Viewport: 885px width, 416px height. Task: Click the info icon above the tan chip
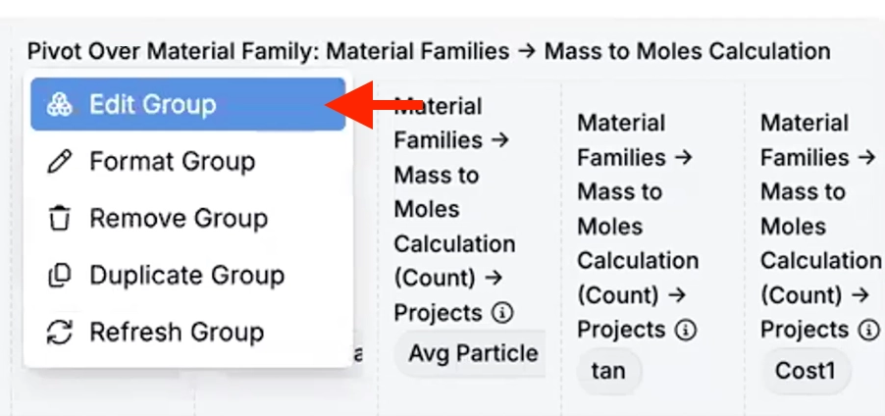(x=686, y=330)
